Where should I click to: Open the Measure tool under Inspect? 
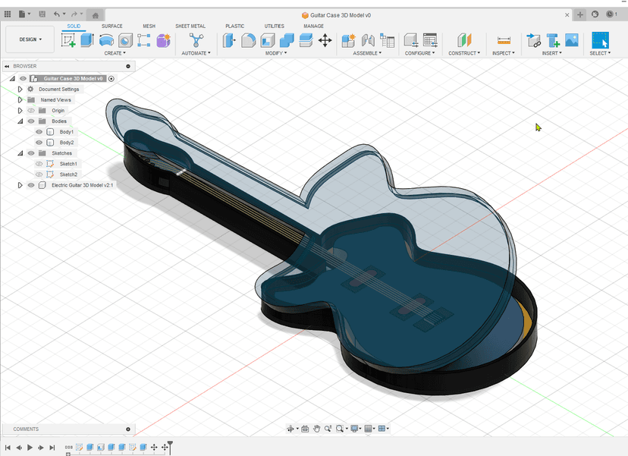click(x=503, y=40)
